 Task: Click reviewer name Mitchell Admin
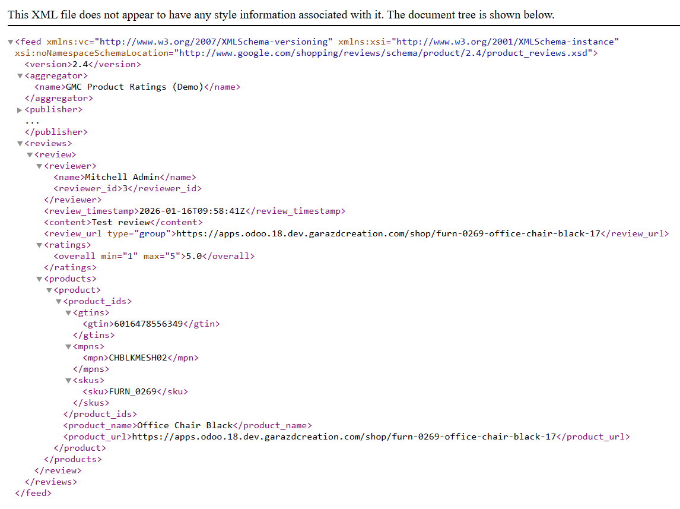(x=122, y=177)
